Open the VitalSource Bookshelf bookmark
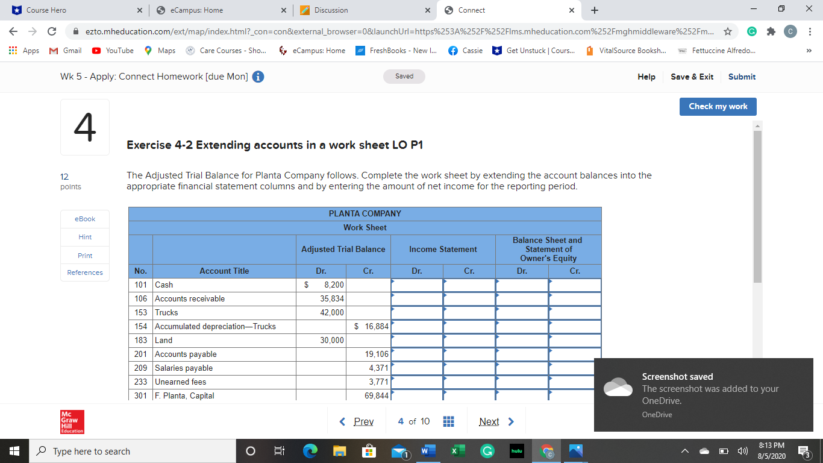 point(625,51)
